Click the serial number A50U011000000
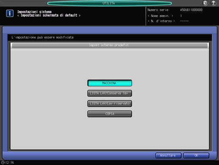 pyautogui.click(x=191, y=10)
